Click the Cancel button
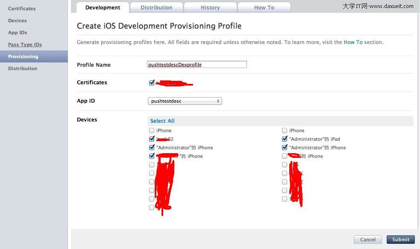This screenshot has width=420, height=249. (x=367, y=240)
